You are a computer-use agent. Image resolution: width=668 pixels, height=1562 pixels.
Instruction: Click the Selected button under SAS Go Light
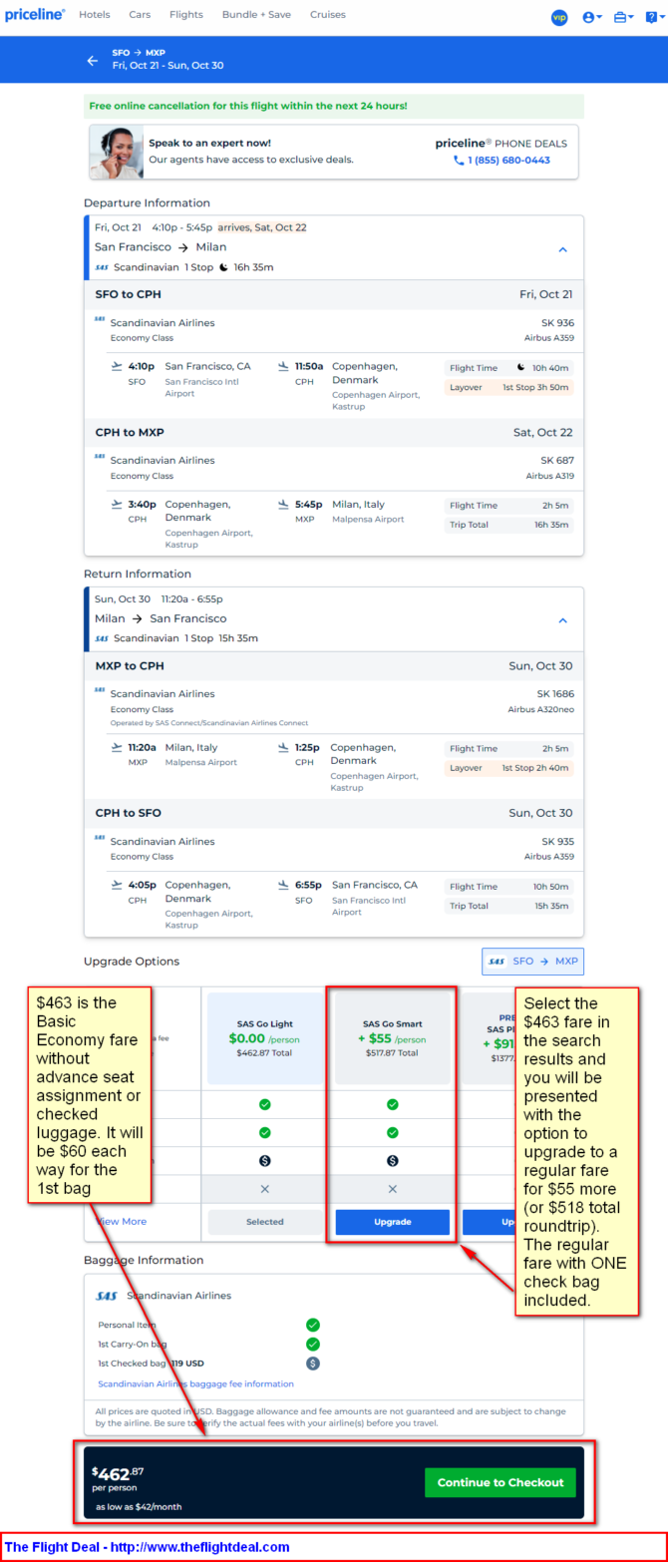(x=265, y=1222)
